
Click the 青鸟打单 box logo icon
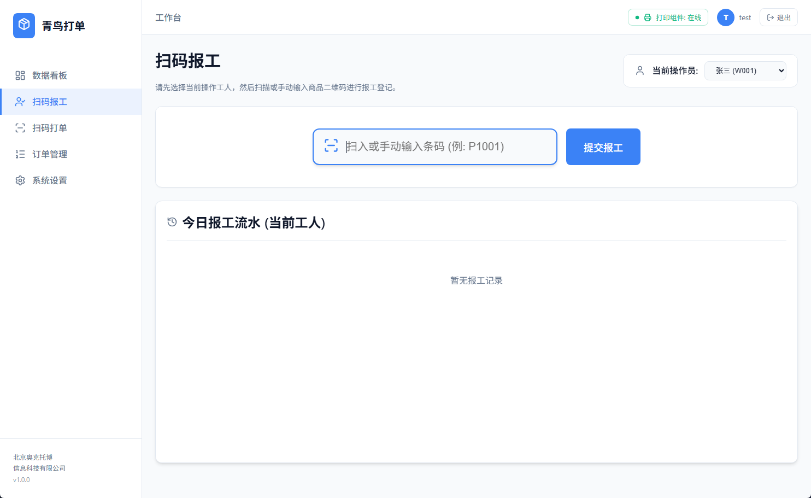tap(24, 26)
